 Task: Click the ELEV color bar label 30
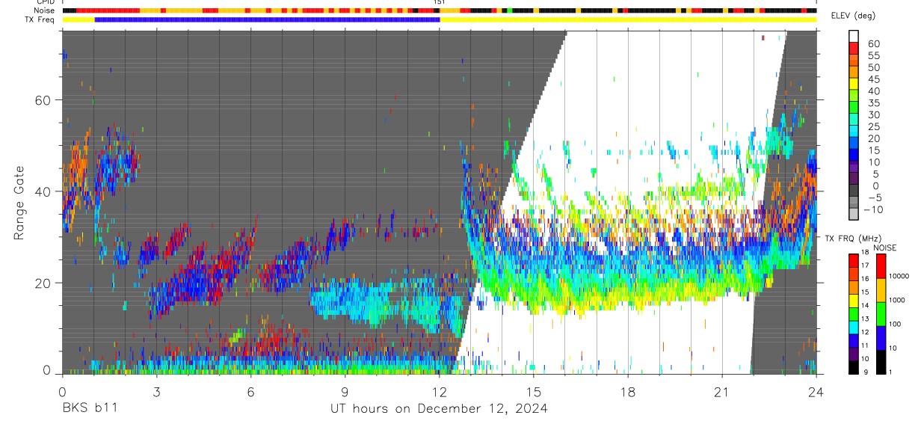coord(873,114)
